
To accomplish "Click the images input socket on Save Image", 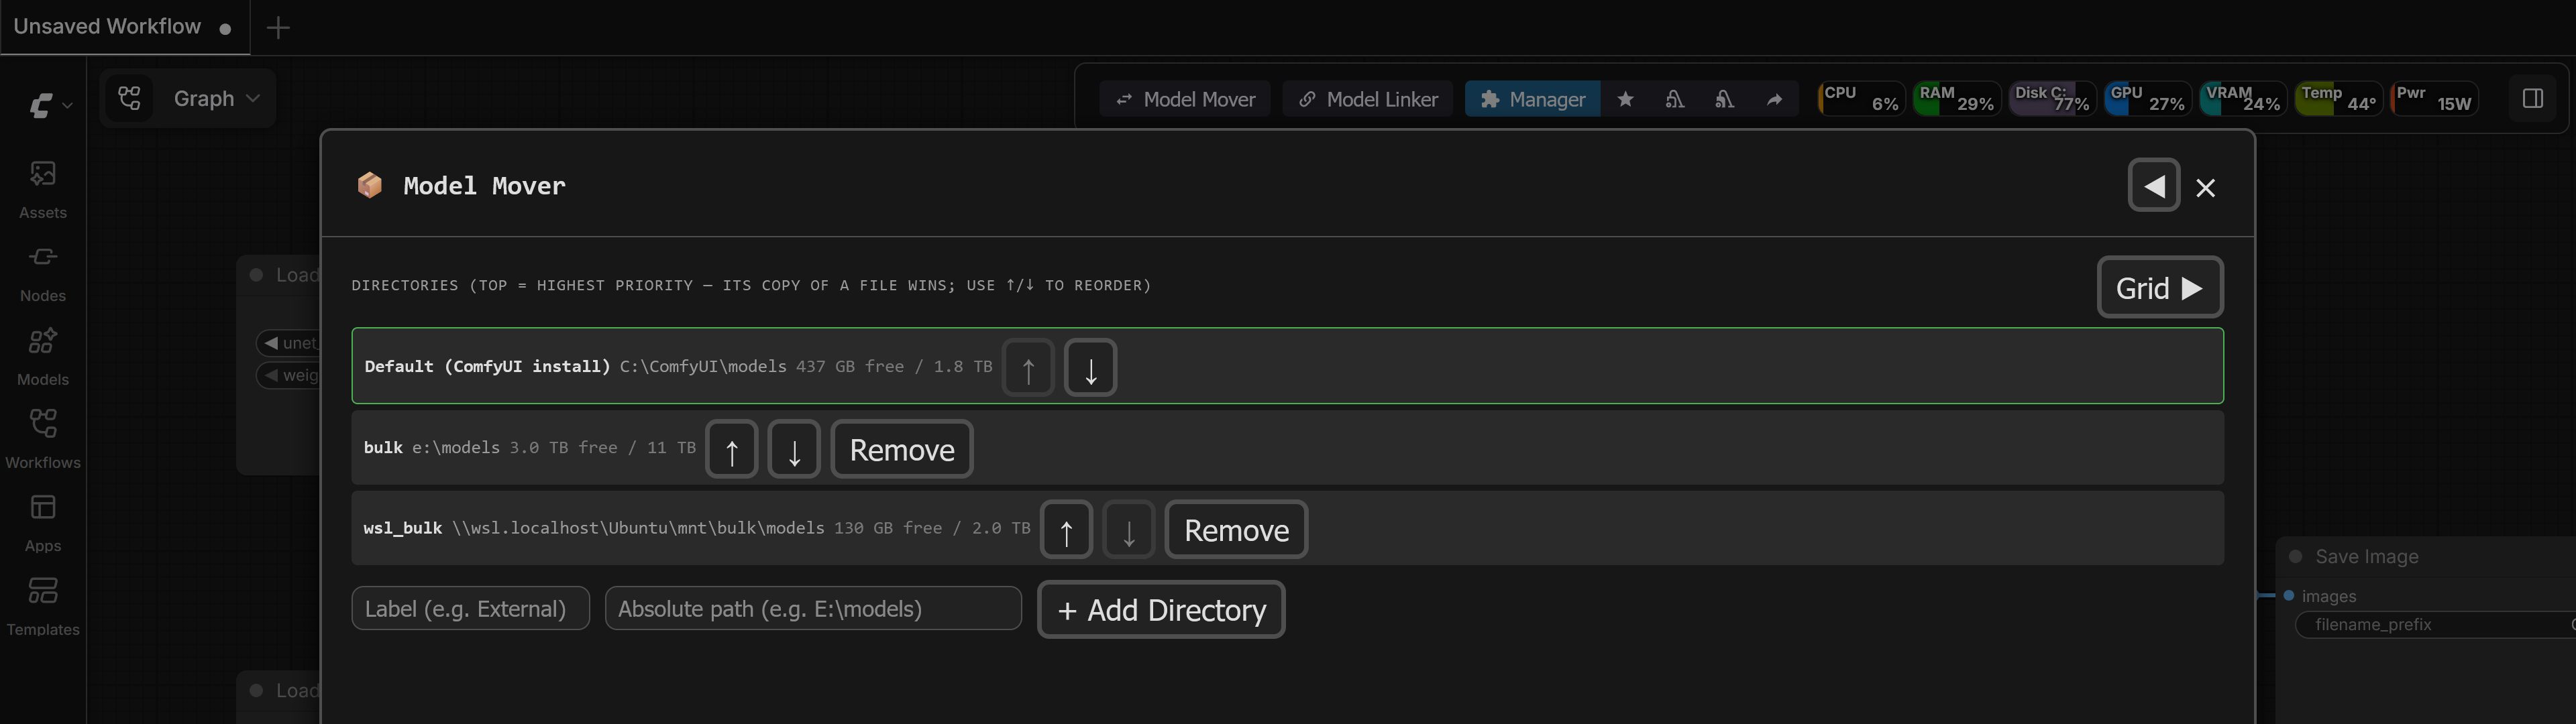I will 2289,596.
